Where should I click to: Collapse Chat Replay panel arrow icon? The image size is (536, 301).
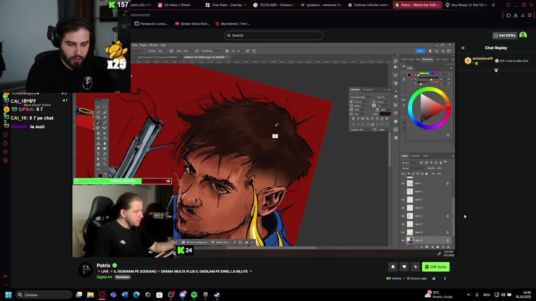[463, 48]
